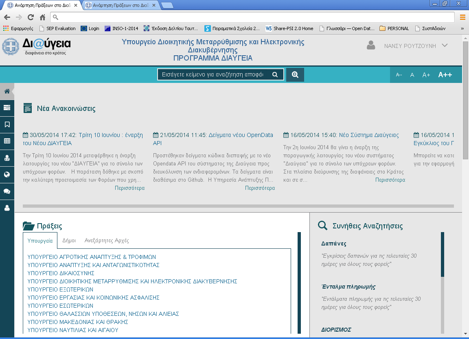Open the Ένταλμα πληρωμής frequent search
Viewport: 469px width, 339px height.
348,287
